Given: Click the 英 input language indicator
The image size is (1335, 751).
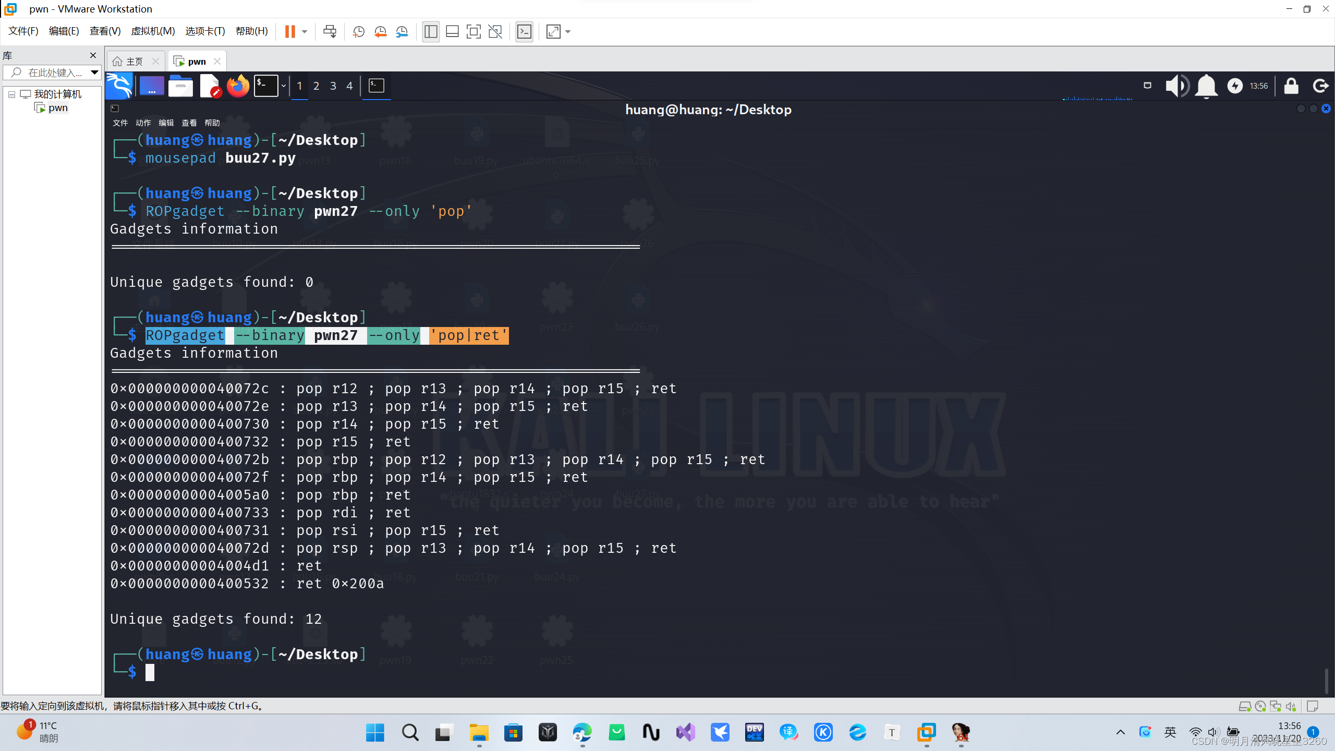Looking at the screenshot, I should click(1170, 733).
